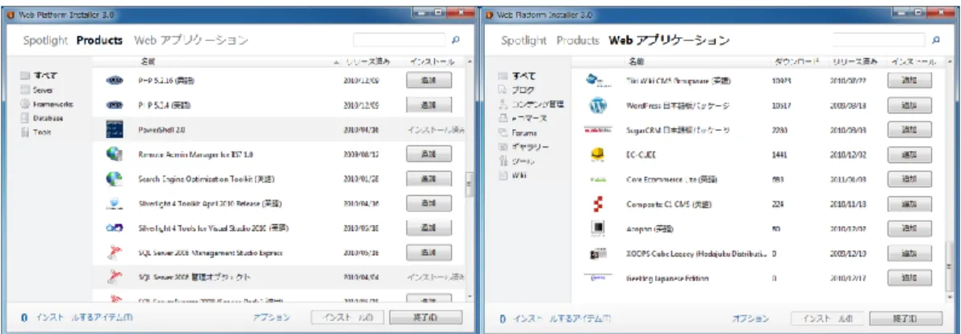Click the EC-CUBE product icon
Image resolution: width=961 pixels, height=334 pixels.
point(598,155)
